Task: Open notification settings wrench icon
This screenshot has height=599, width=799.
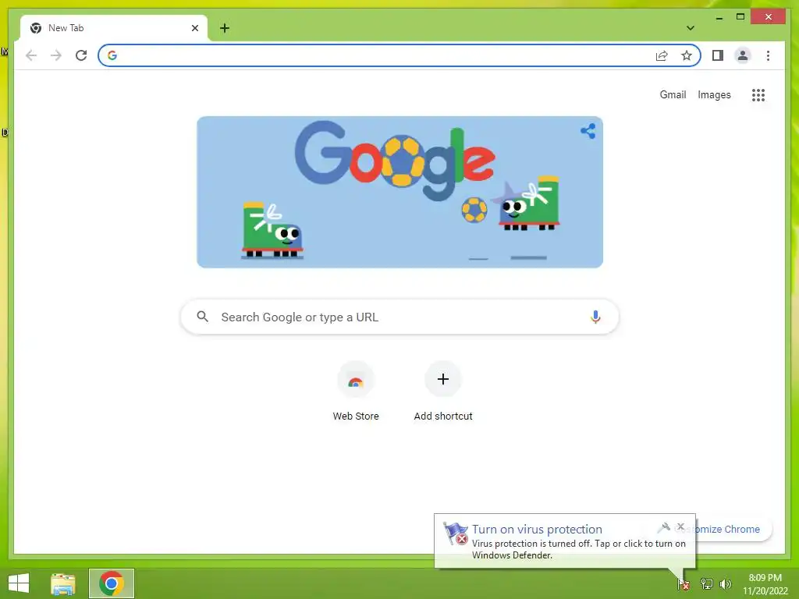Action: point(663,527)
